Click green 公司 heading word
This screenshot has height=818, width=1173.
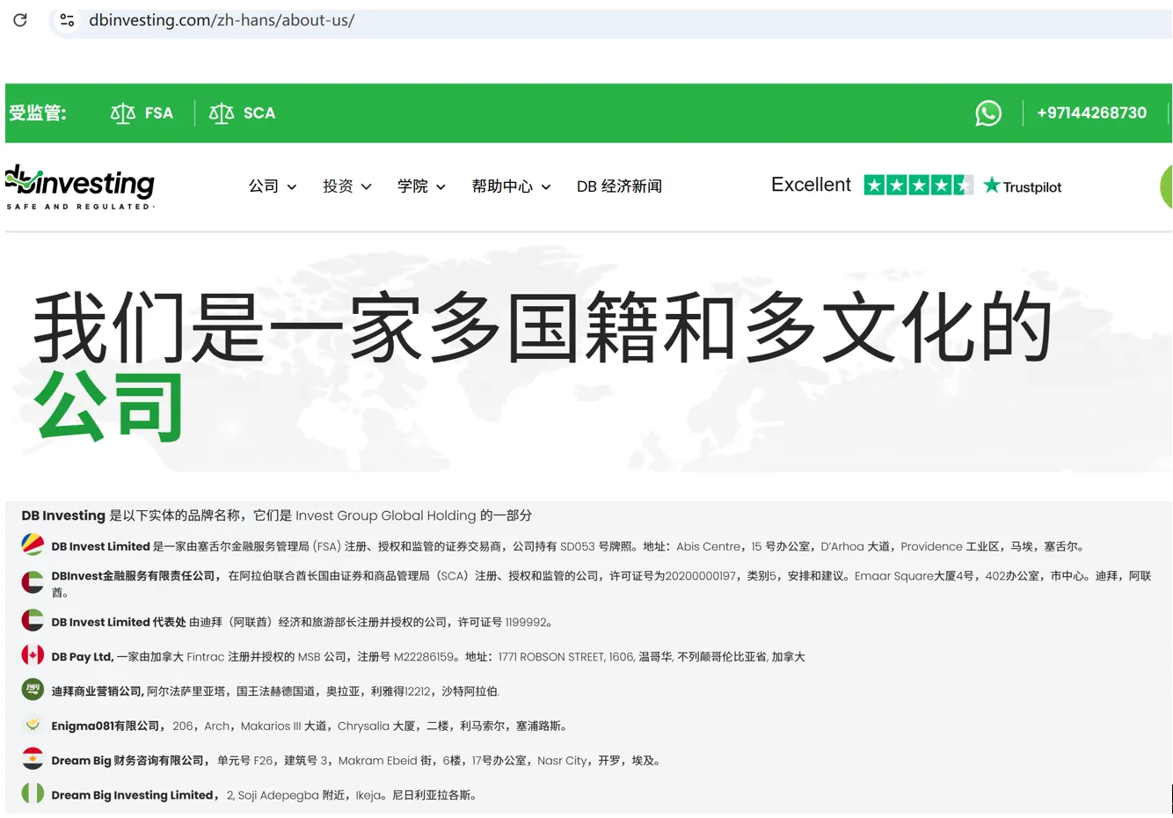click(109, 406)
